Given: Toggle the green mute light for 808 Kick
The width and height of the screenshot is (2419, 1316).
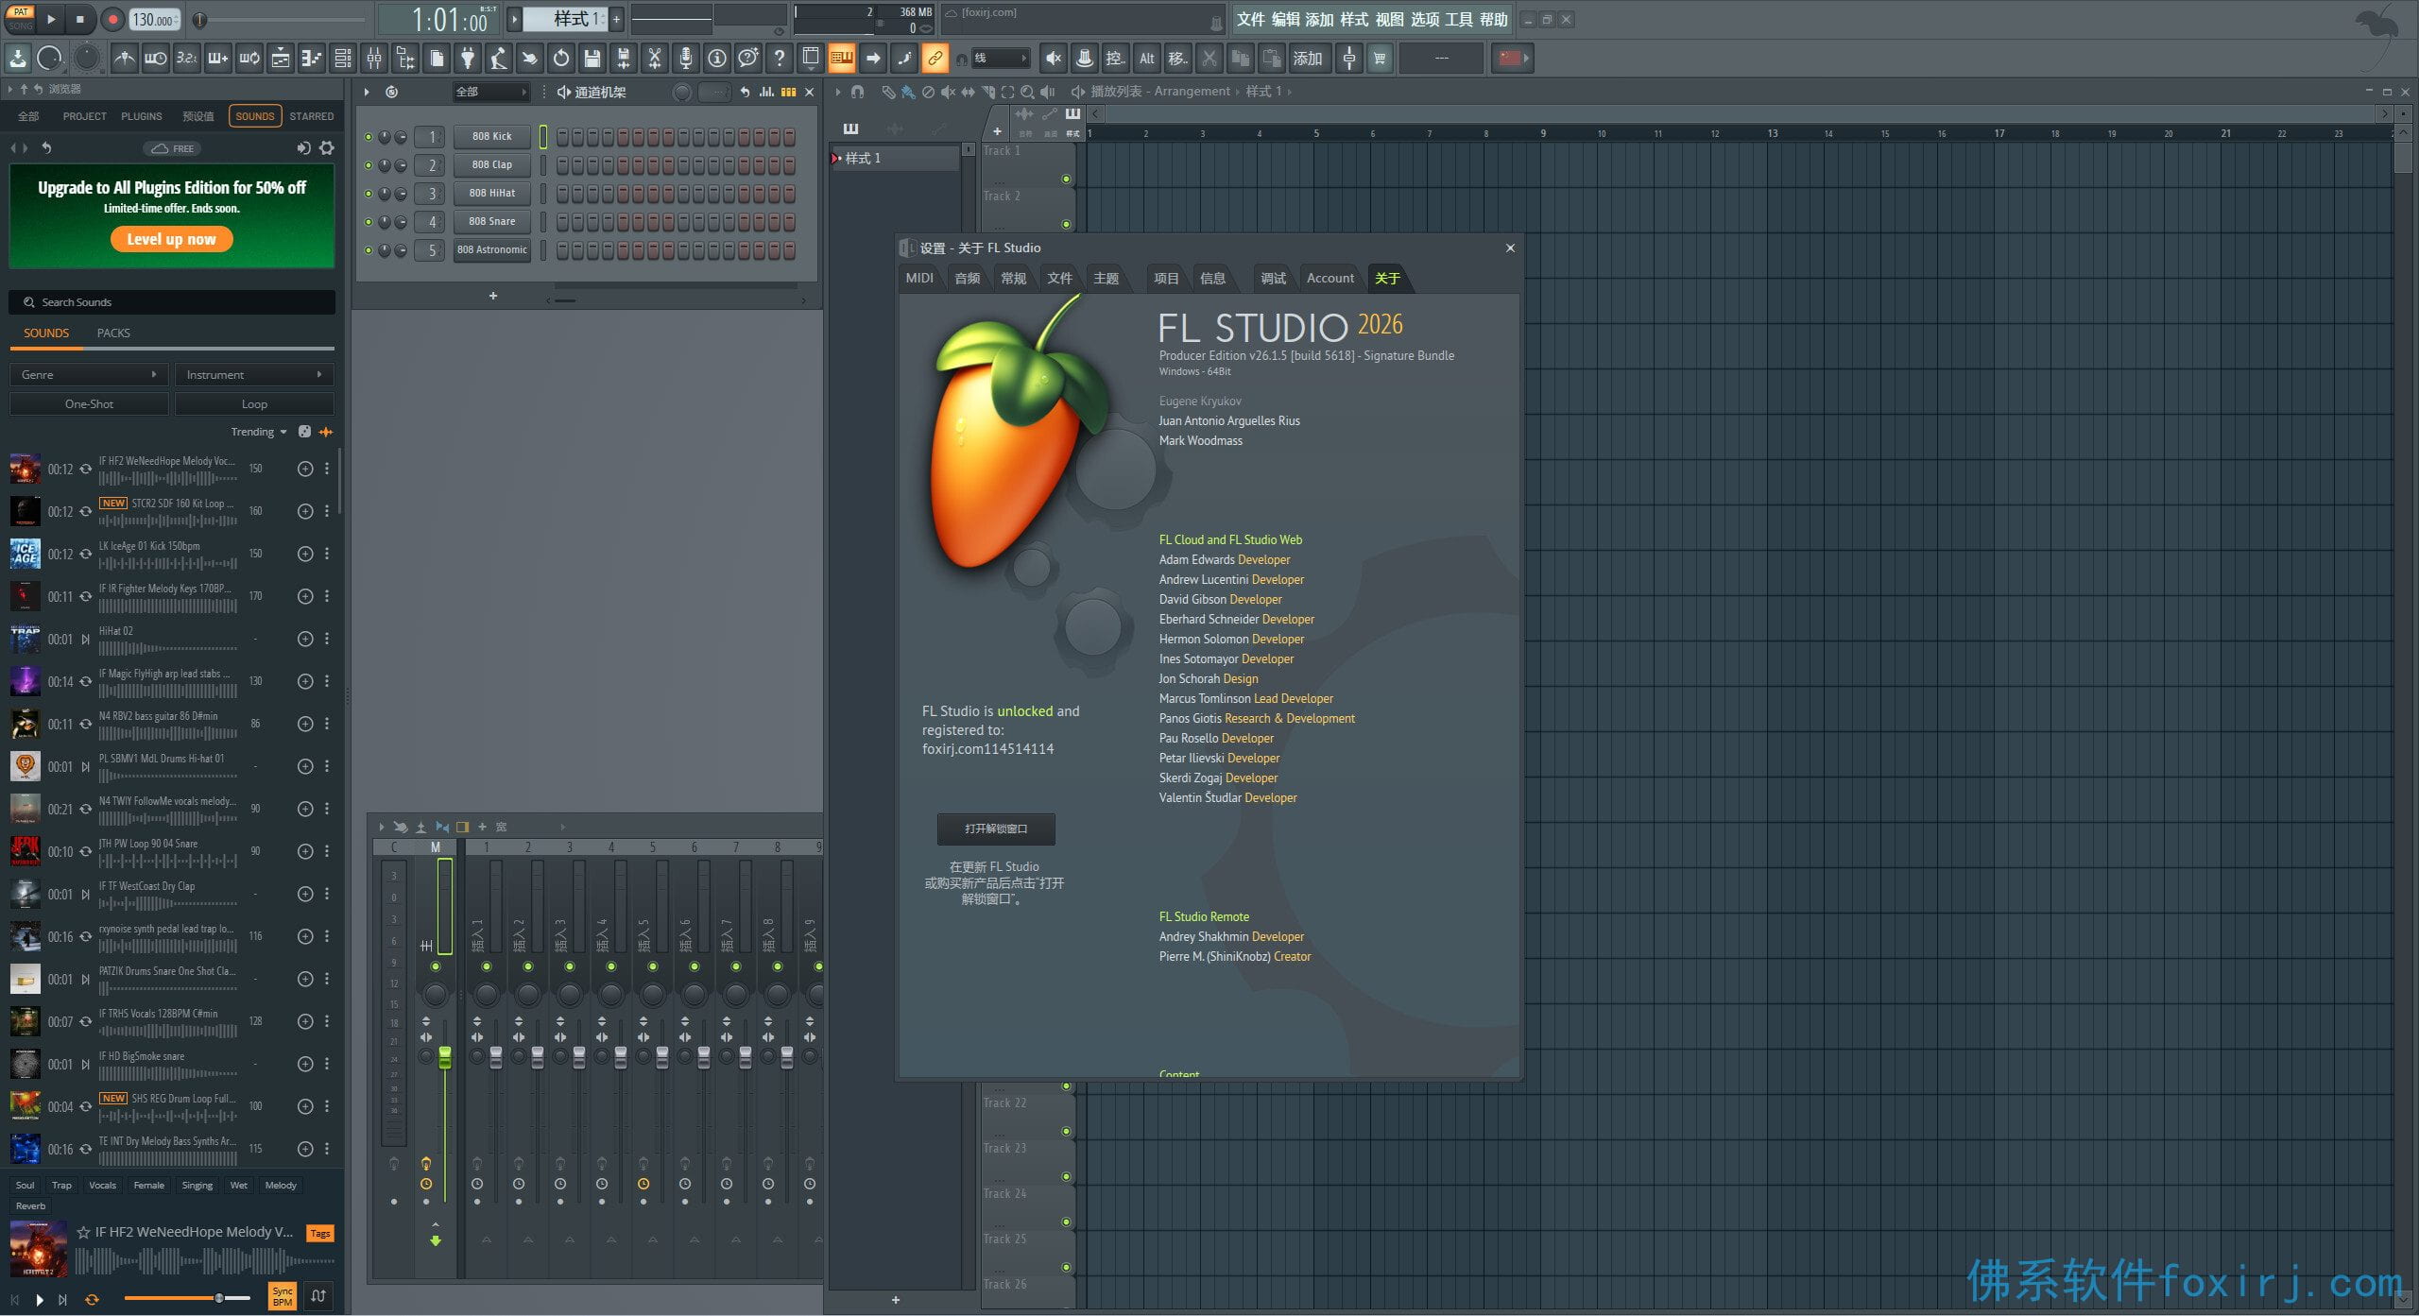Looking at the screenshot, I should [369, 137].
